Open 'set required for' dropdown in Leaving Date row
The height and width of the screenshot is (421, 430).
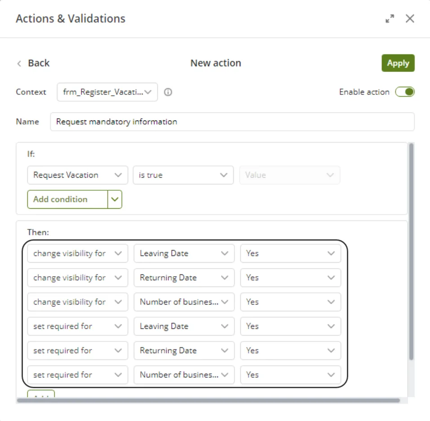[x=78, y=326]
